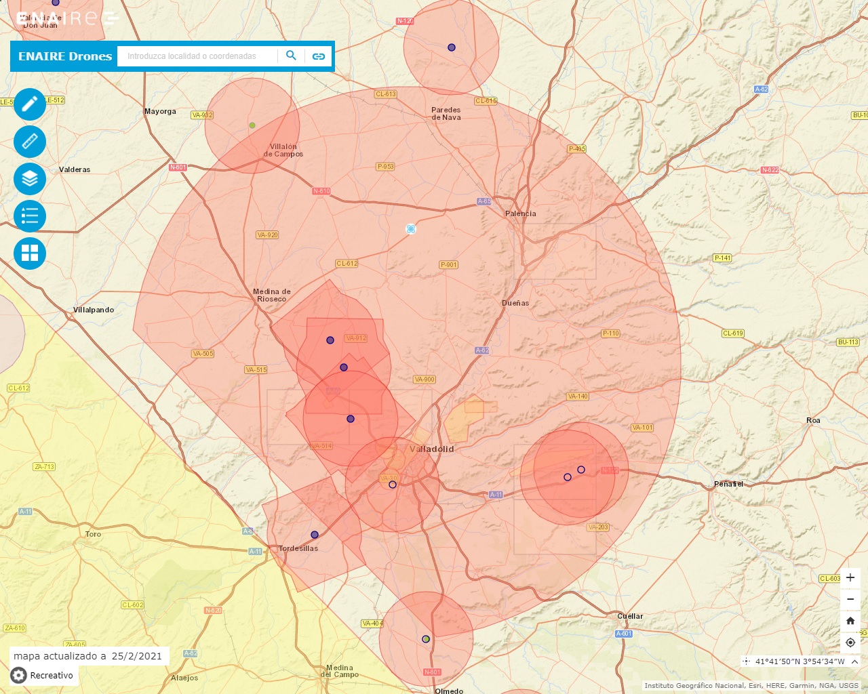Zoom out with the minus button
Screen dimensions: 868x694
[x=850, y=599]
